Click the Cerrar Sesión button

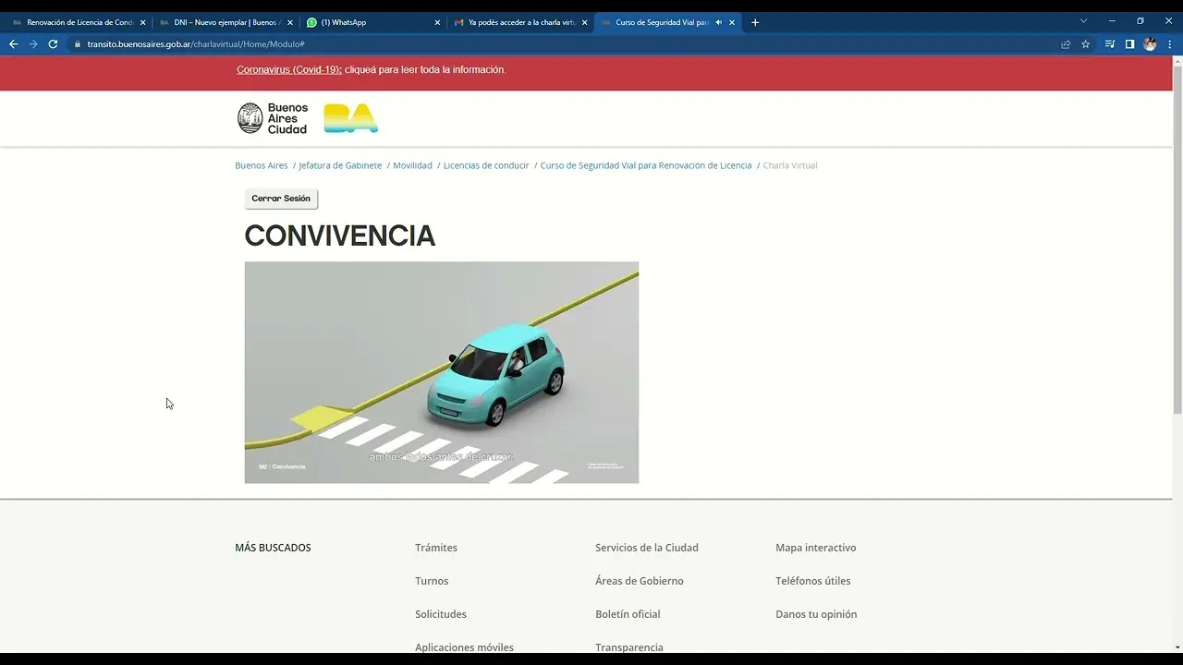(281, 198)
